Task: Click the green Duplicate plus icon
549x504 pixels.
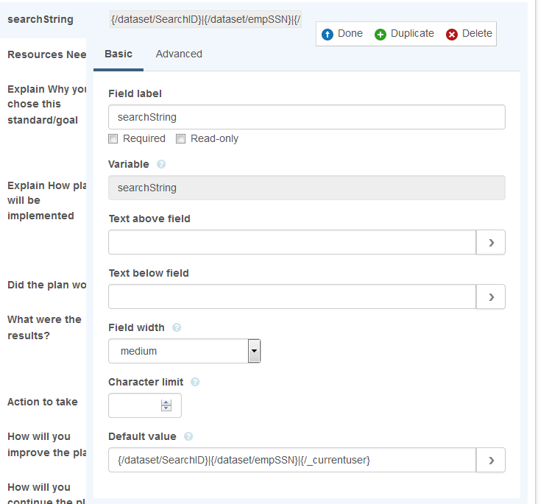Action: (x=380, y=34)
